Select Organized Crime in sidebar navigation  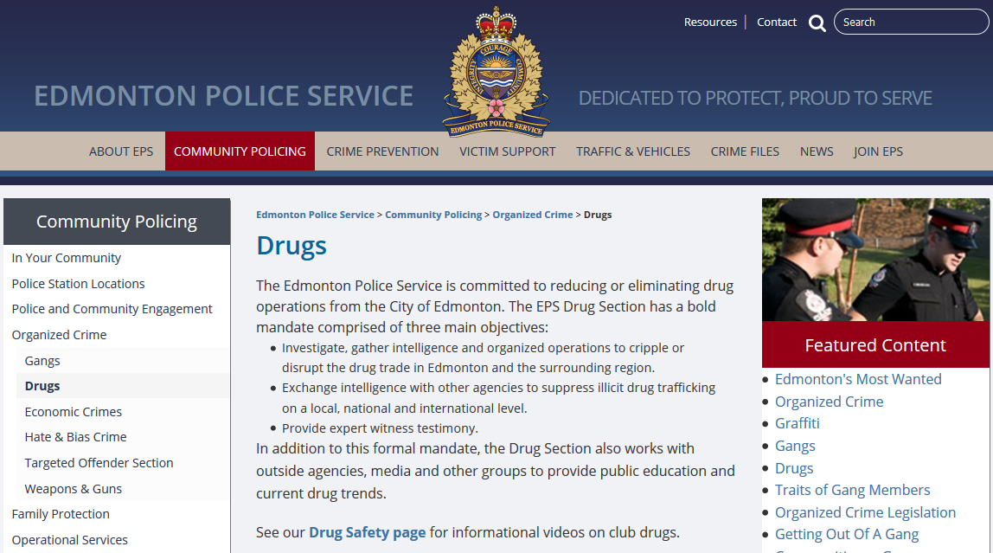(x=59, y=335)
